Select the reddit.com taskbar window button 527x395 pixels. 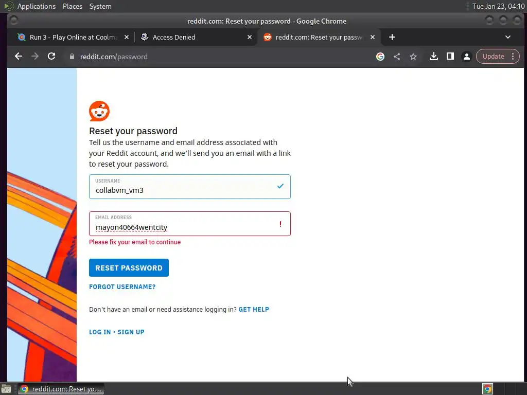61,389
